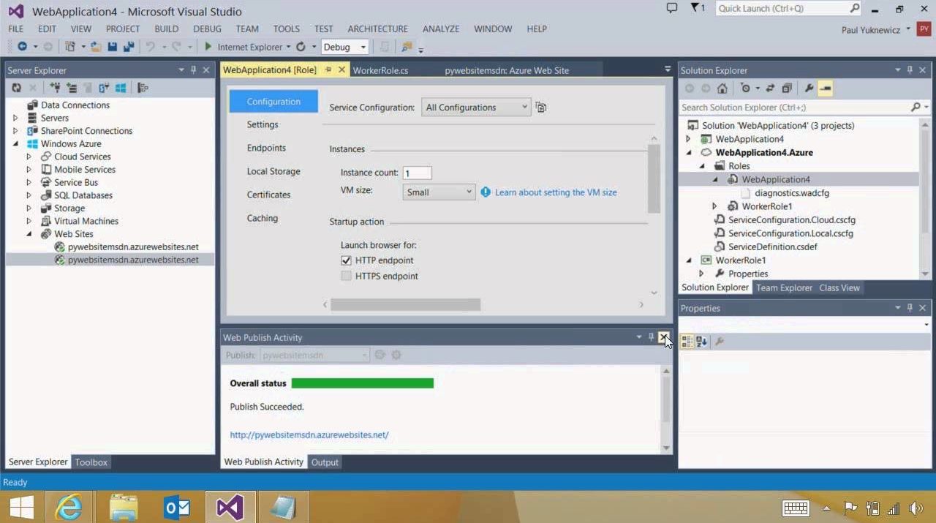The image size is (936, 523).
Task: Refresh the Server Explorer panel
Action: [16, 88]
